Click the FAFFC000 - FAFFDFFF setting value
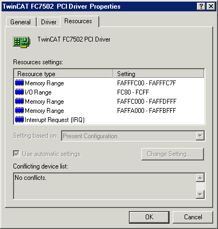218x229 pixels. click(x=147, y=102)
